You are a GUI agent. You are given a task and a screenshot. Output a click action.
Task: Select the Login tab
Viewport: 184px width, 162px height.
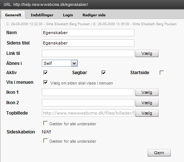[68, 15]
